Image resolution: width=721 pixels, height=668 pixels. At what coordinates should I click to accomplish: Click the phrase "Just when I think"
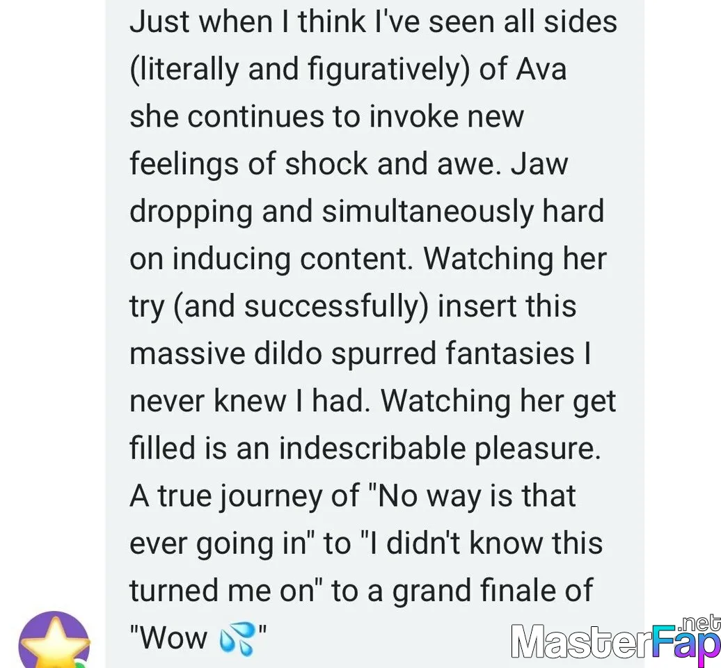[247, 22]
